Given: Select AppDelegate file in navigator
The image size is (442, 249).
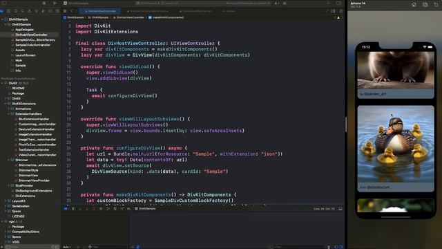Looking at the screenshot, I should click(x=24, y=30).
